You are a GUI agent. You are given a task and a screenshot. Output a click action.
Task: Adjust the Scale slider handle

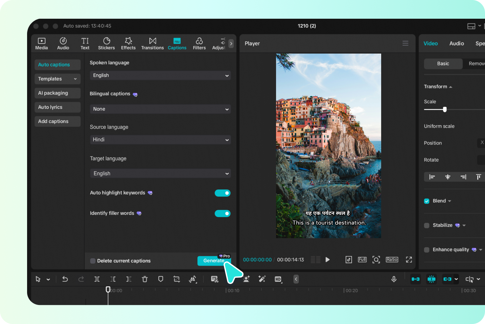coord(445,109)
